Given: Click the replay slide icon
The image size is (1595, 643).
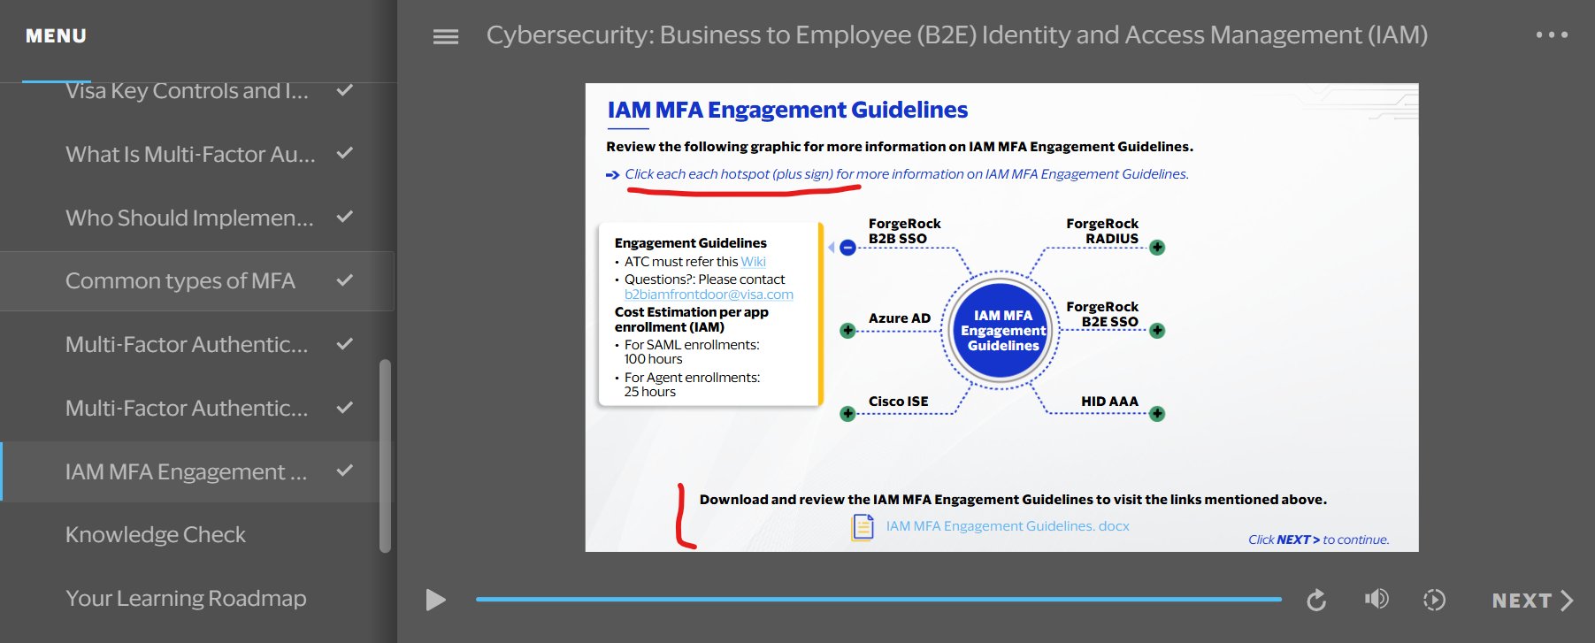Looking at the screenshot, I should 1316,601.
